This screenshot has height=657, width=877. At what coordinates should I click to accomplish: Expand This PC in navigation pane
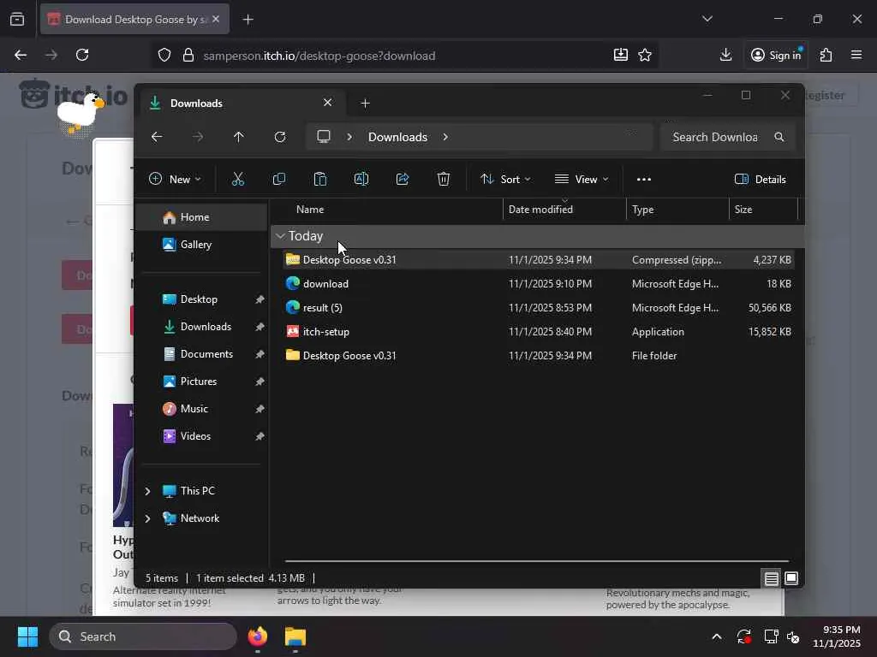click(147, 491)
